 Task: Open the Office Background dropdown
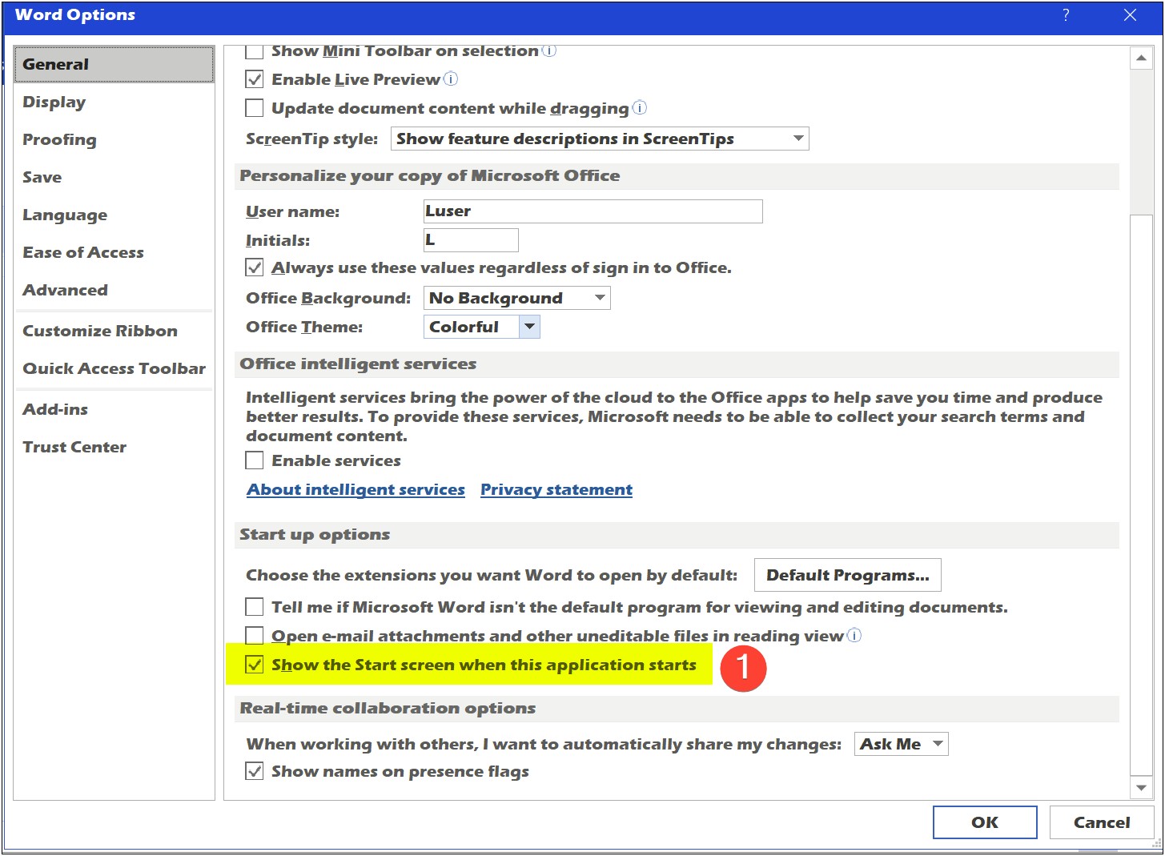click(x=516, y=298)
